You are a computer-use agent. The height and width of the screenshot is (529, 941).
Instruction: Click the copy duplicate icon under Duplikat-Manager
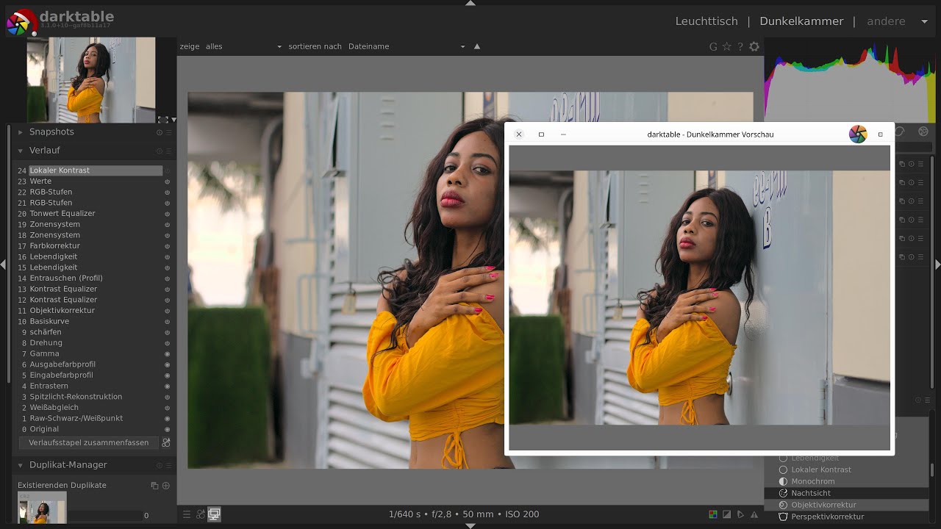pos(154,486)
